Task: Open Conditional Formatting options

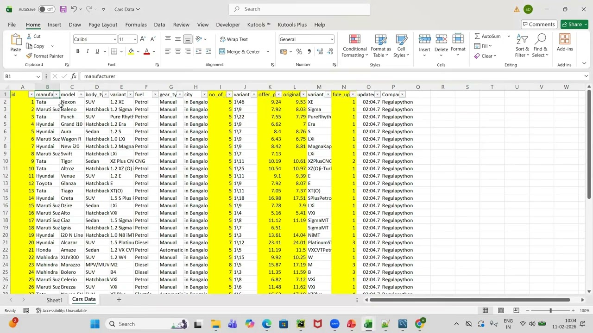Action: click(355, 46)
